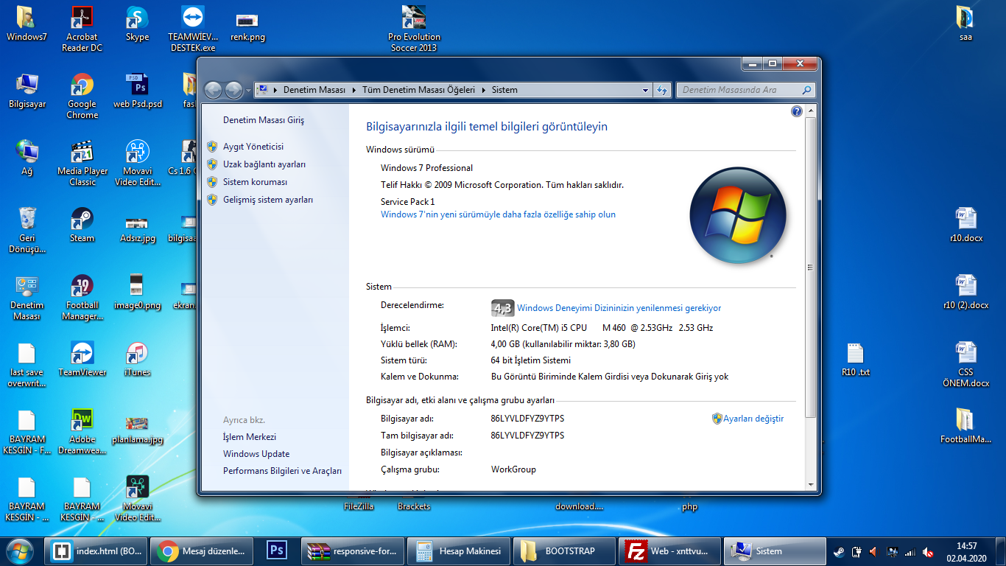The image size is (1006, 566).
Task: Open the Windows Start menu
Action: 21,551
